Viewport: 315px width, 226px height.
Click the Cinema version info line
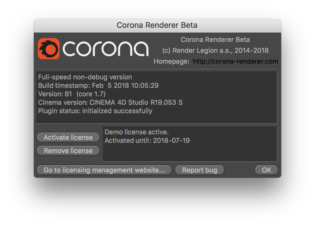click(110, 102)
